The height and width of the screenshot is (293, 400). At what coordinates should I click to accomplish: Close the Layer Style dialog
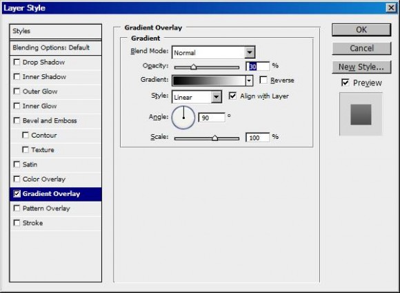[x=391, y=8]
